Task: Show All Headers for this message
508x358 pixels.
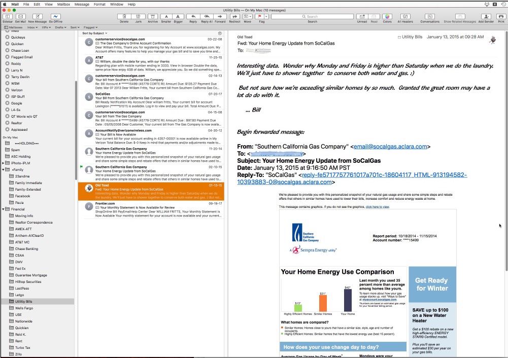Action: 405,17
